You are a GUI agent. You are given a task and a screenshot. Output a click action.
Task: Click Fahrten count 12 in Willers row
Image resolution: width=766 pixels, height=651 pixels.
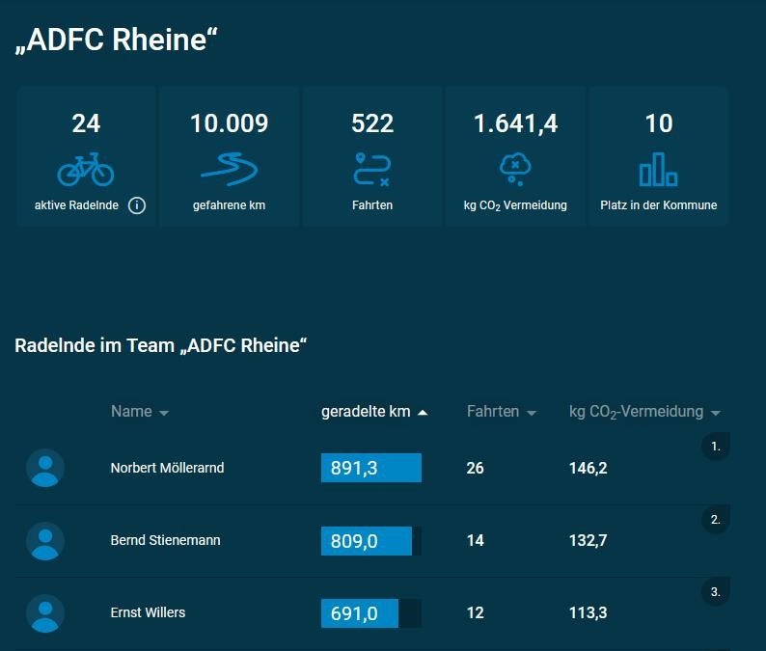point(475,612)
